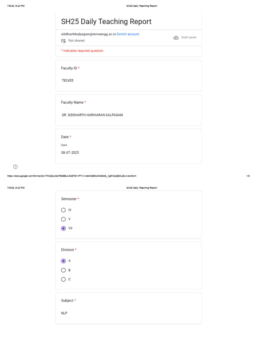Image resolution: width=257 pixels, height=343 pixels.
Task: Select semester V option
Action: click(x=63, y=219)
